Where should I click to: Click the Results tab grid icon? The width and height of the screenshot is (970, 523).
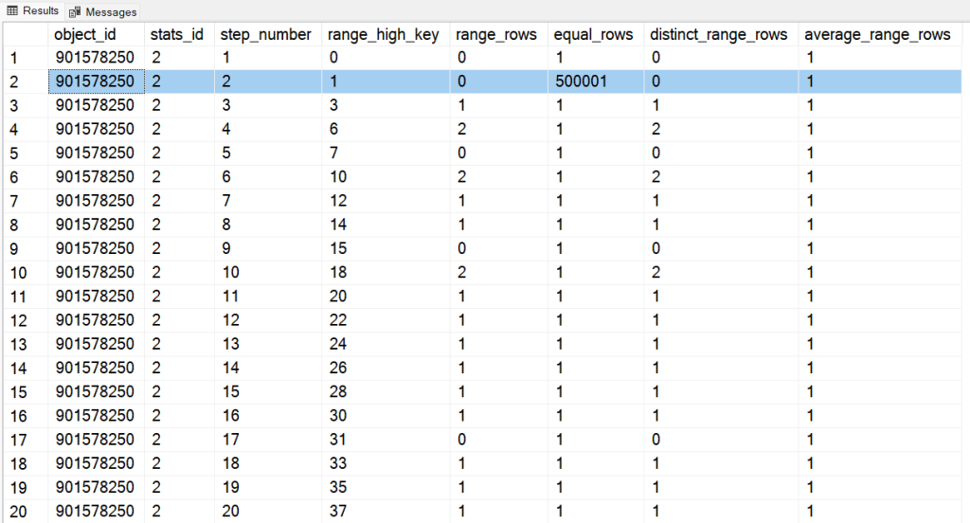click(12, 10)
